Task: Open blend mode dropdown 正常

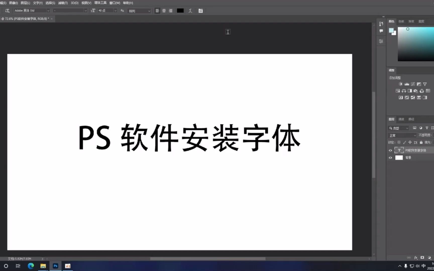Action: tap(402, 135)
